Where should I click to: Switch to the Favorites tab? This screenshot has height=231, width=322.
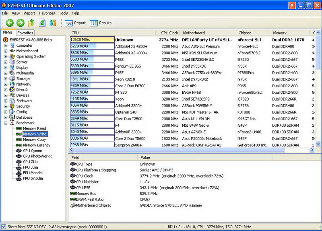point(25,33)
